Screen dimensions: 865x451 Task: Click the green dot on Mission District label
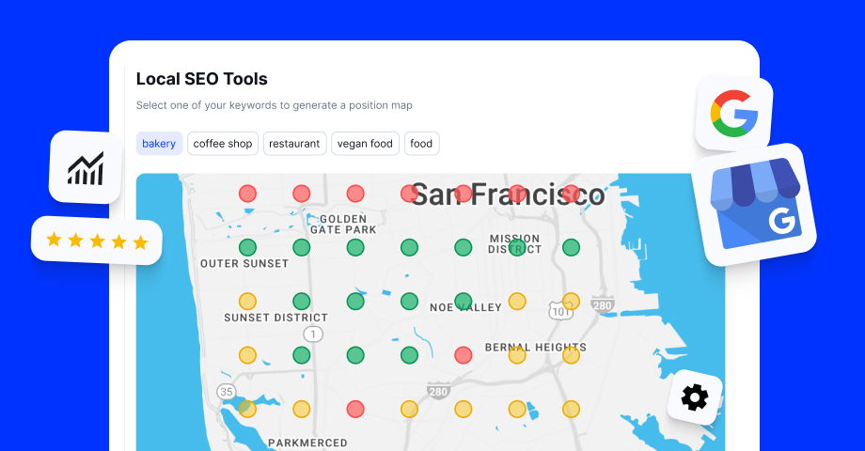(517, 247)
